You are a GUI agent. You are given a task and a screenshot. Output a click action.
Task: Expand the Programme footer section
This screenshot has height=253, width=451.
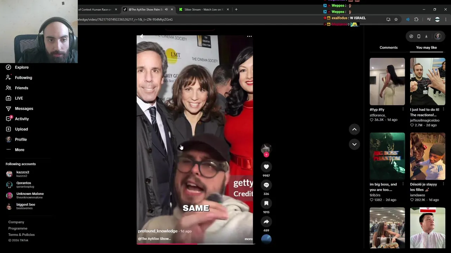click(18, 228)
